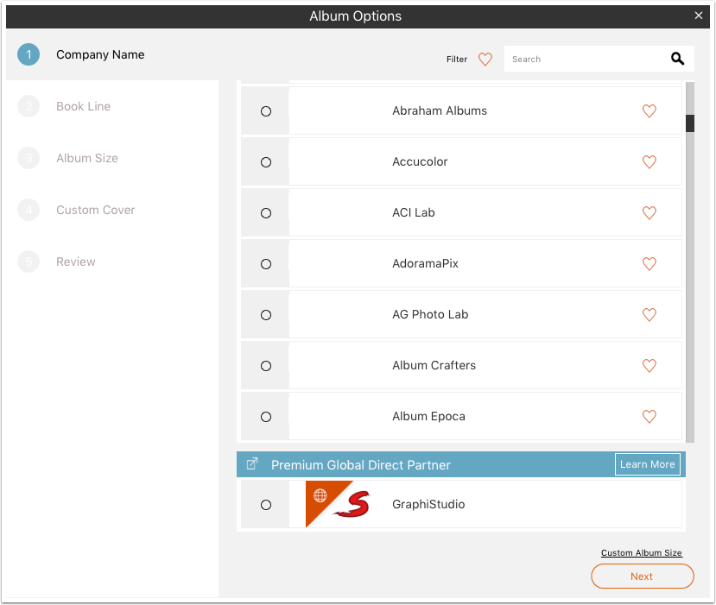Mark ACI Lab as favorite
716x605 pixels.
pos(649,213)
